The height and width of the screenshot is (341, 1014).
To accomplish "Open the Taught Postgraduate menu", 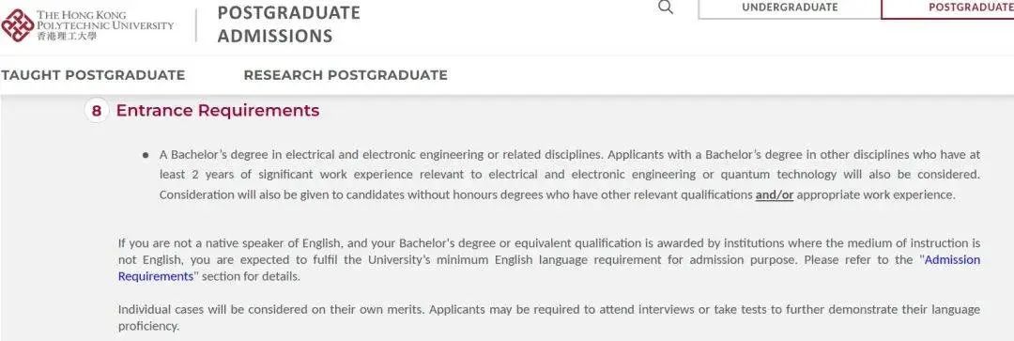I will pyautogui.click(x=93, y=75).
